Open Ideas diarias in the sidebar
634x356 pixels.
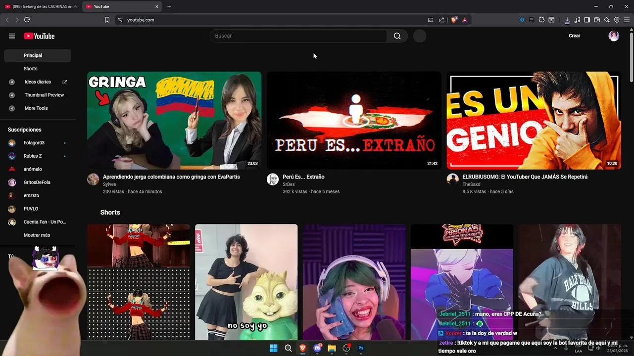tap(38, 82)
